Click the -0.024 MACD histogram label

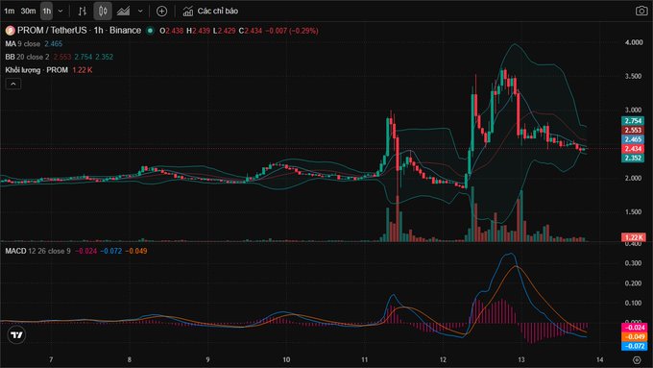[634, 327]
